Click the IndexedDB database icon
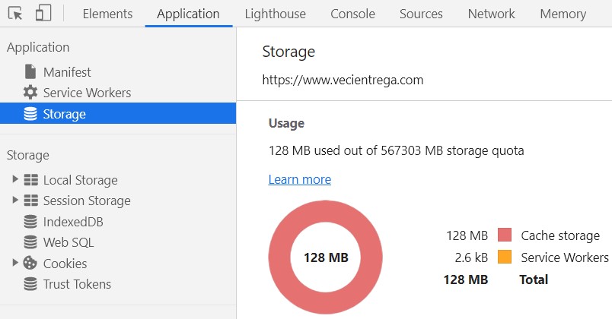This screenshot has width=612, height=319. point(30,222)
